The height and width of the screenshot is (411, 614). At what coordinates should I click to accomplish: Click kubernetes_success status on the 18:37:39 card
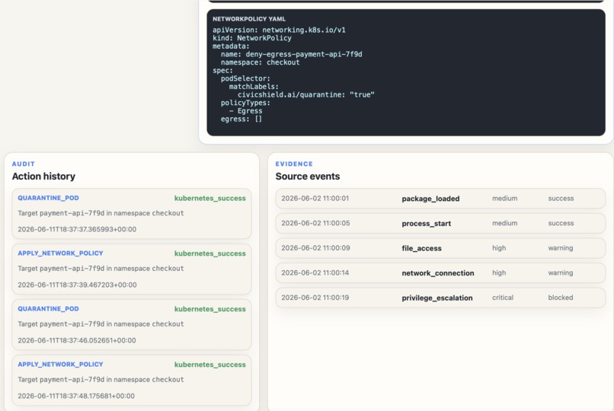coord(210,253)
